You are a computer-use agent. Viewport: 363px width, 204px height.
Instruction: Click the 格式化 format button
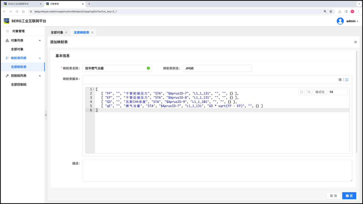(x=320, y=92)
